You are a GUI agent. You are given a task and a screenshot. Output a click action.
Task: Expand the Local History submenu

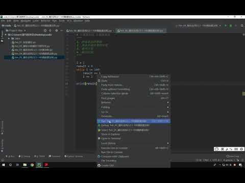tap(134, 143)
